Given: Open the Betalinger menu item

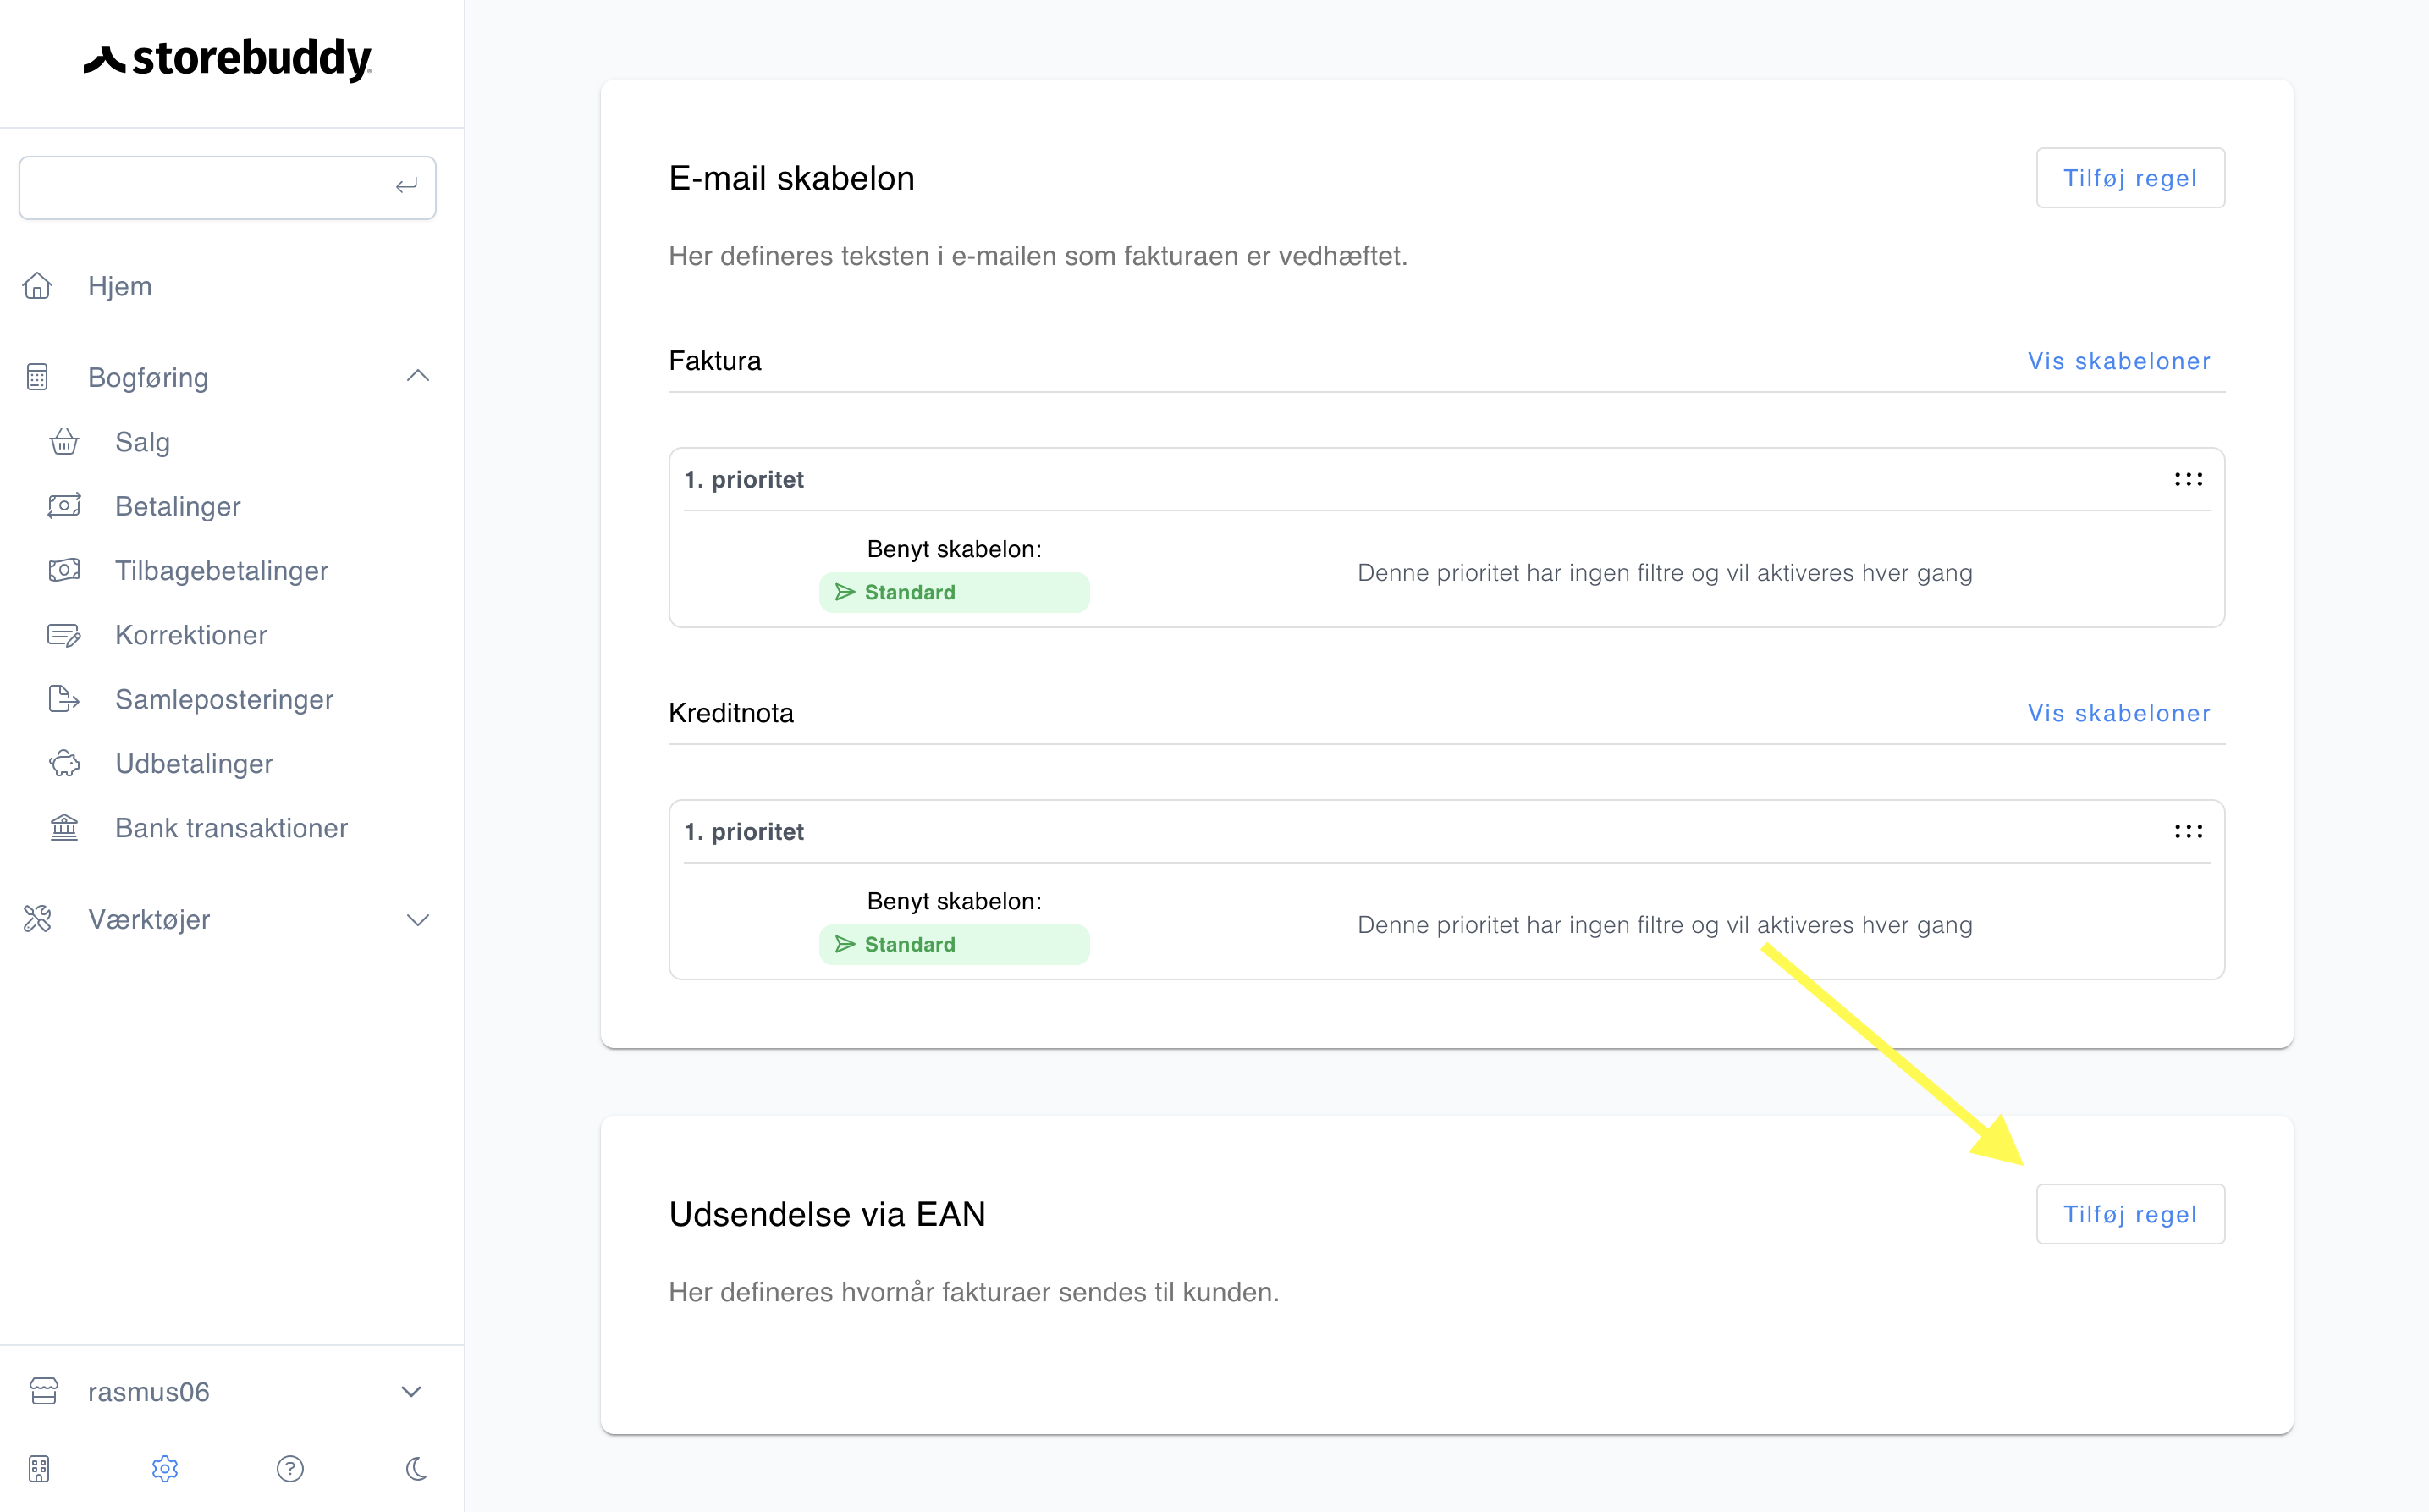Looking at the screenshot, I should tap(178, 506).
